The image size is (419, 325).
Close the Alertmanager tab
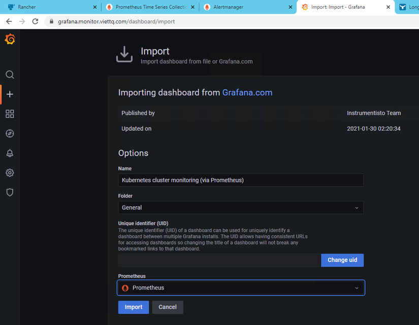tap(291, 7)
